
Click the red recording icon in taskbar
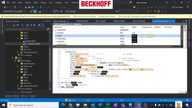pos(145,105)
